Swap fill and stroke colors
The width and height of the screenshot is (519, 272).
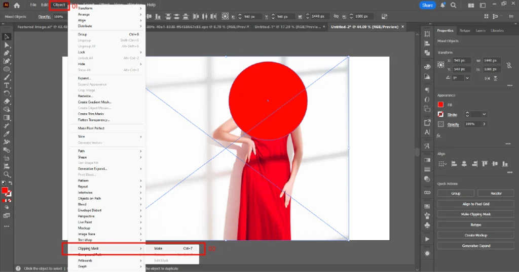(10, 183)
